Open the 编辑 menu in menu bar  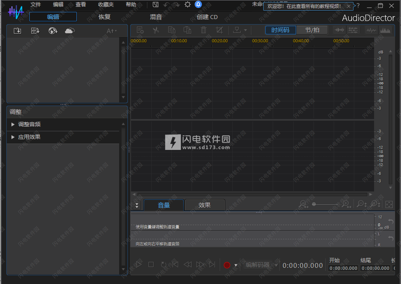[58, 5]
